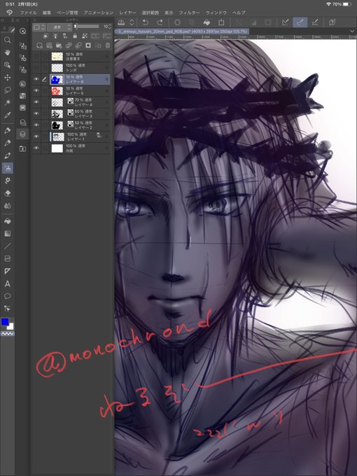Viewport: 357px width, 476px height.
Task: Click the New layer folder icon
Action: click(59, 45)
